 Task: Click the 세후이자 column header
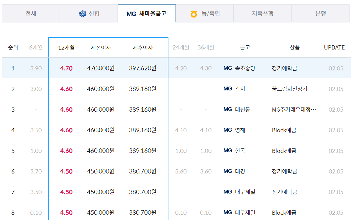click(143, 47)
